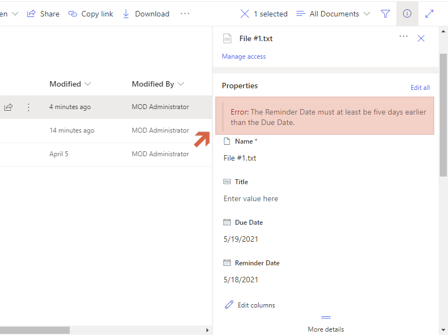The image size is (448, 336).
Task: Click the Reminder Date calendar icon
Action: 227,263
